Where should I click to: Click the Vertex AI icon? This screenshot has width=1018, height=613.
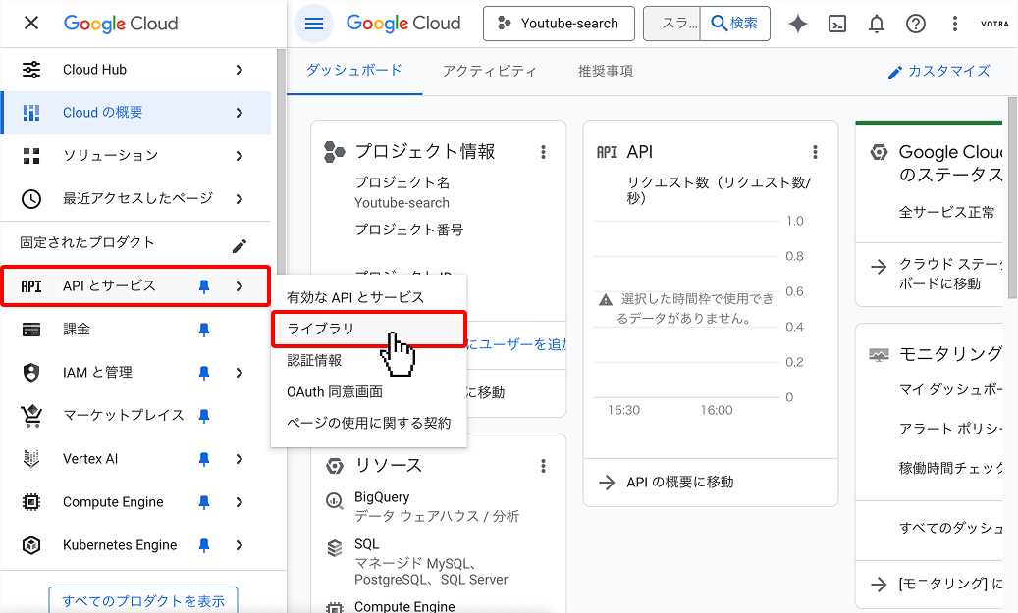coord(31,459)
